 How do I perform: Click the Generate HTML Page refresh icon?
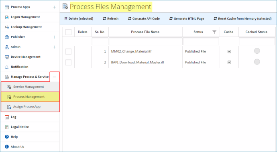tap(171, 18)
